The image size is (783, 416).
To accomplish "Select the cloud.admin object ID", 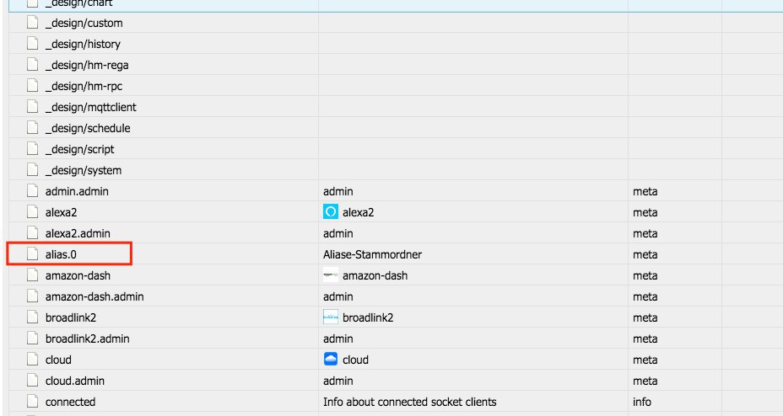I will [x=75, y=381].
